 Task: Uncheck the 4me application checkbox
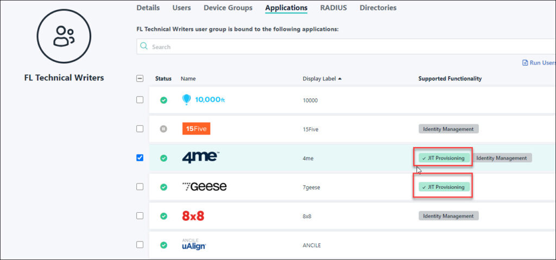click(140, 158)
